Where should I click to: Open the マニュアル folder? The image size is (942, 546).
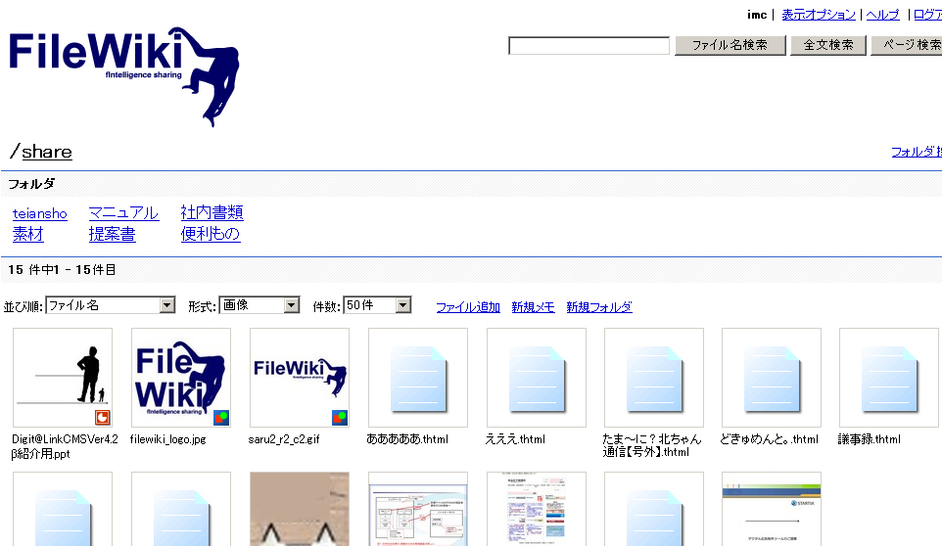123,213
